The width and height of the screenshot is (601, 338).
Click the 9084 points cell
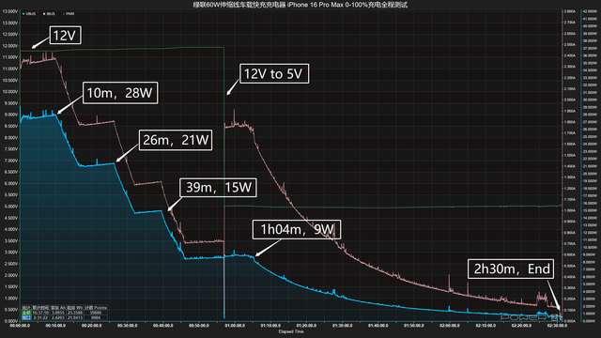[x=96, y=317]
